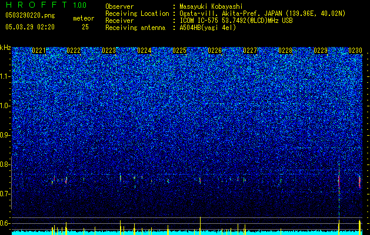Viewport: 370px width, 235px height.
Task: Click the 0225 time marker
Action: coord(179,51)
